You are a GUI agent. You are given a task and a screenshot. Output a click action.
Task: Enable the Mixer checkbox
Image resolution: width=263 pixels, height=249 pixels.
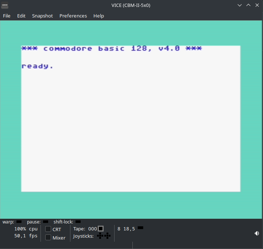click(x=48, y=238)
